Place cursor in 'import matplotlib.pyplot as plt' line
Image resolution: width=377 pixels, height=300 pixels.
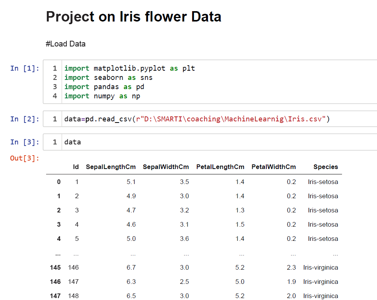[x=130, y=68]
